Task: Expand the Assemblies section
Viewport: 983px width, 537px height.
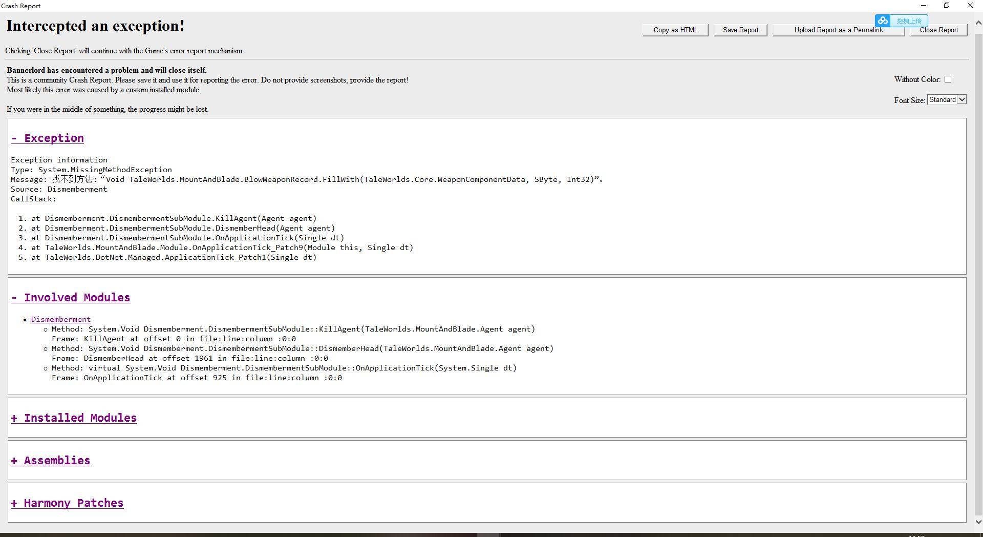Action: pos(51,461)
